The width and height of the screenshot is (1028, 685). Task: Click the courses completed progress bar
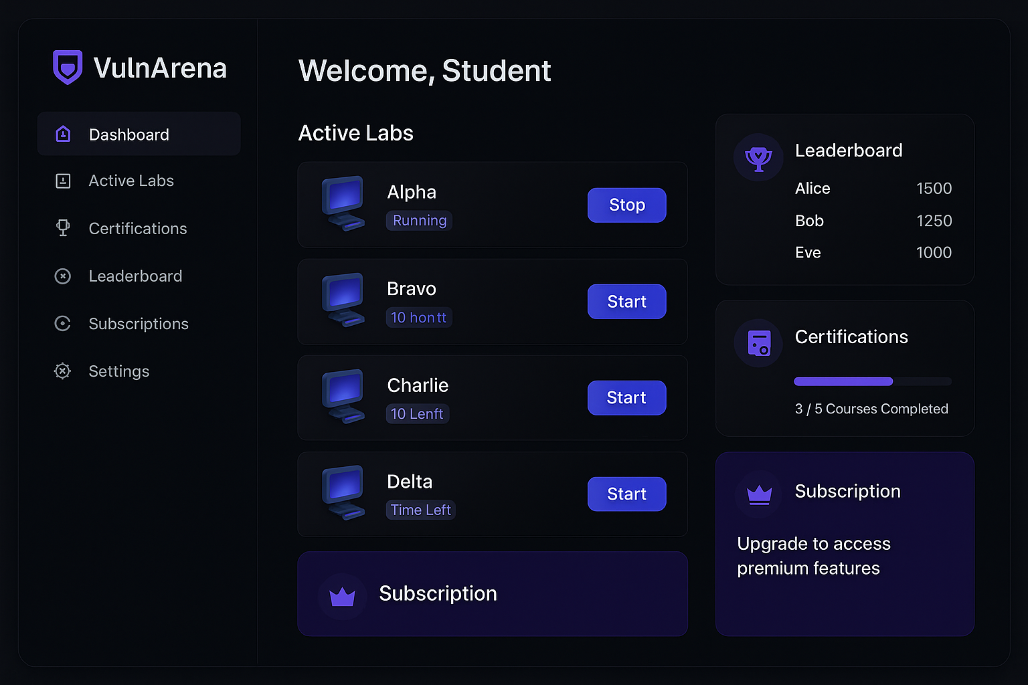[x=872, y=381]
